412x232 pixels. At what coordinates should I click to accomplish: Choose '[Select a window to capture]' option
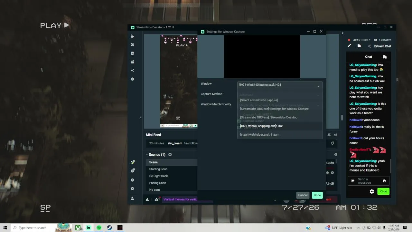pyautogui.click(x=280, y=100)
